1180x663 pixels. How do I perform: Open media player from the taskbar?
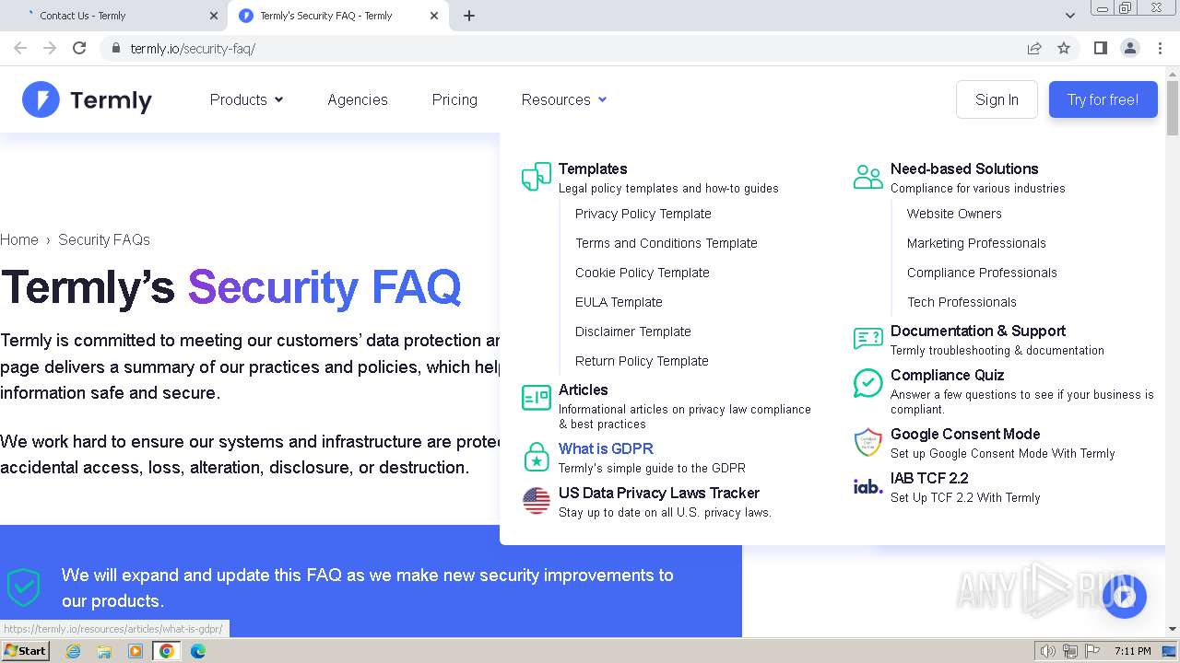click(x=136, y=651)
